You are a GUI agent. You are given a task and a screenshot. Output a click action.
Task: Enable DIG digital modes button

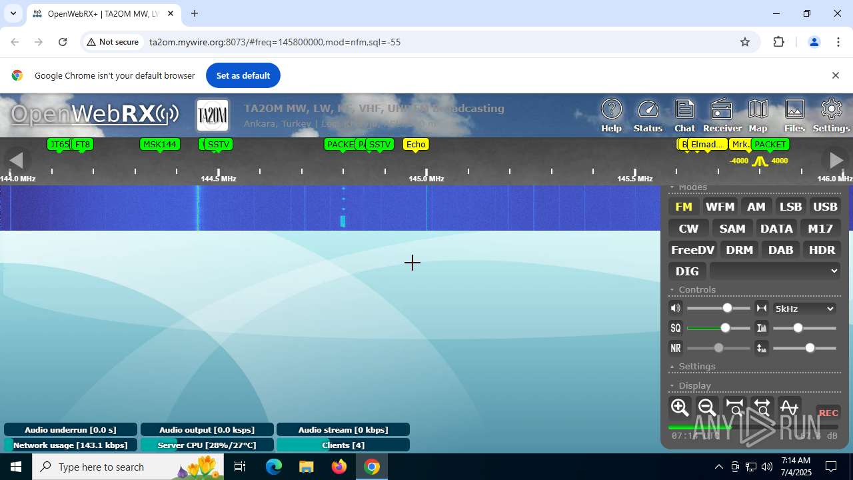click(x=687, y=271)
